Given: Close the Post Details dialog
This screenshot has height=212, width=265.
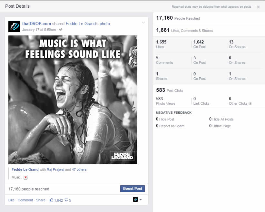Looking at the screenshot, I should coord(258,7).
